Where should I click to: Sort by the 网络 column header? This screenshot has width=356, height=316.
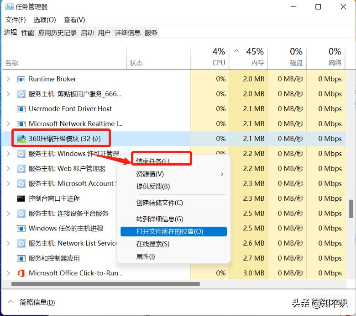click(326, 58)
